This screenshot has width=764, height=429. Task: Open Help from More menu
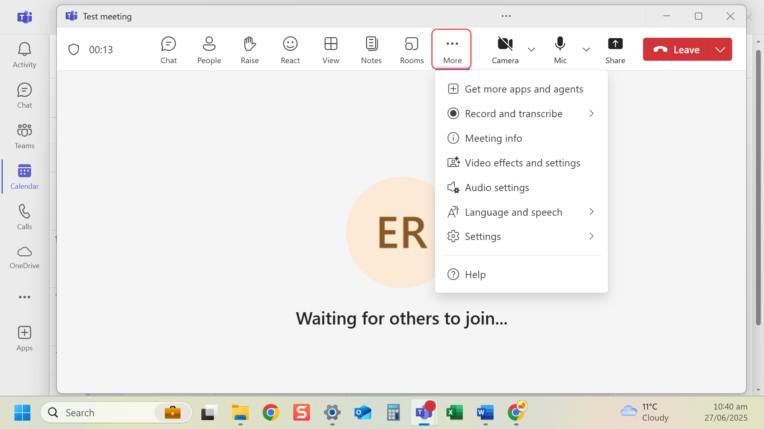521,274
